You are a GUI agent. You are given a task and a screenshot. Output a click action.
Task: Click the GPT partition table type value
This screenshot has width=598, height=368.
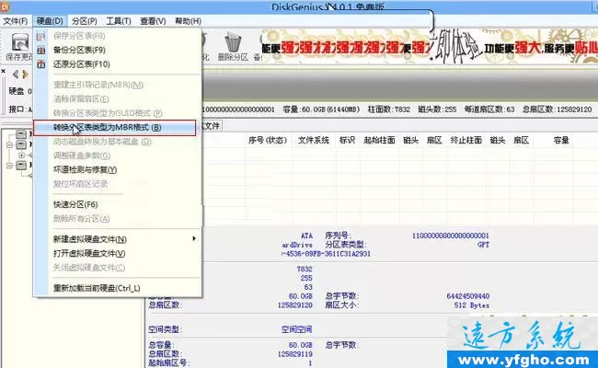pos(483,245)
